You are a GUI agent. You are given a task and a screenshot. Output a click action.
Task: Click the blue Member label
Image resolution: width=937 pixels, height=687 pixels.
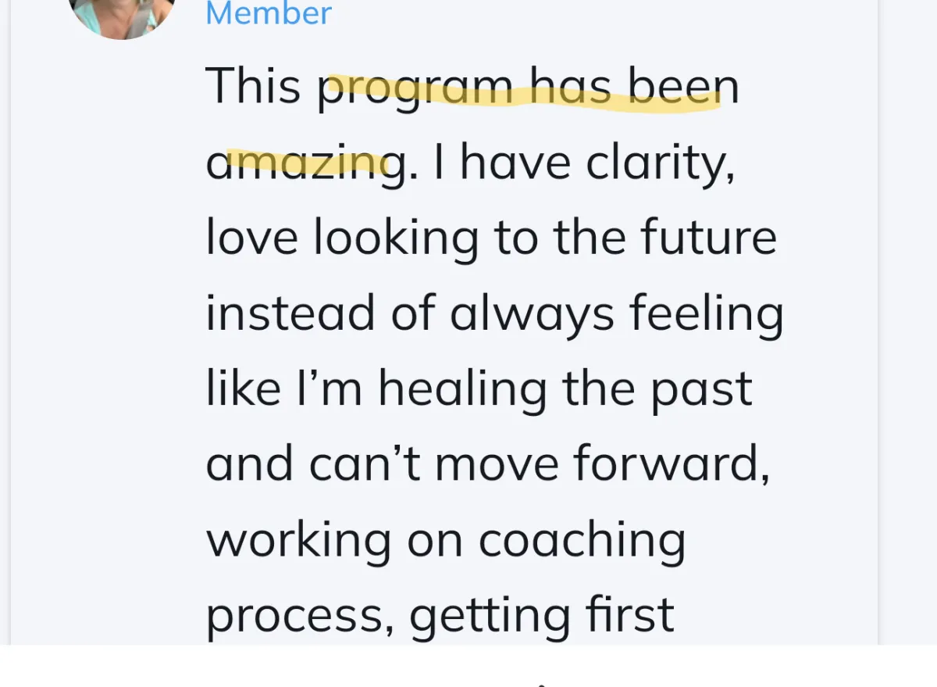269,13
